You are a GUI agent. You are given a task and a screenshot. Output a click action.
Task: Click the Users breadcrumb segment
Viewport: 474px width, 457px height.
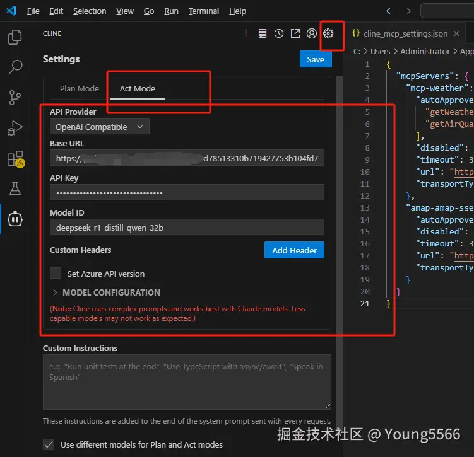coord(380,51)
